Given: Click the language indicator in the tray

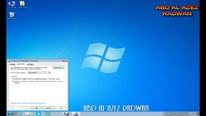Looking at the screenshot, I should coord(169,114).
